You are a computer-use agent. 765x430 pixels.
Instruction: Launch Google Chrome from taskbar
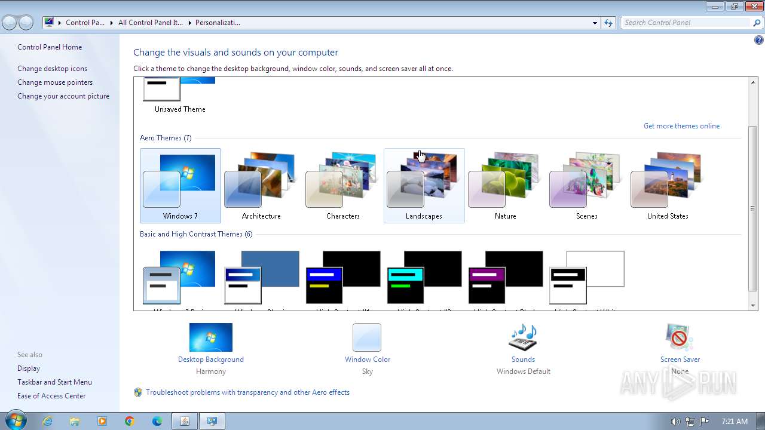(130, 421)
